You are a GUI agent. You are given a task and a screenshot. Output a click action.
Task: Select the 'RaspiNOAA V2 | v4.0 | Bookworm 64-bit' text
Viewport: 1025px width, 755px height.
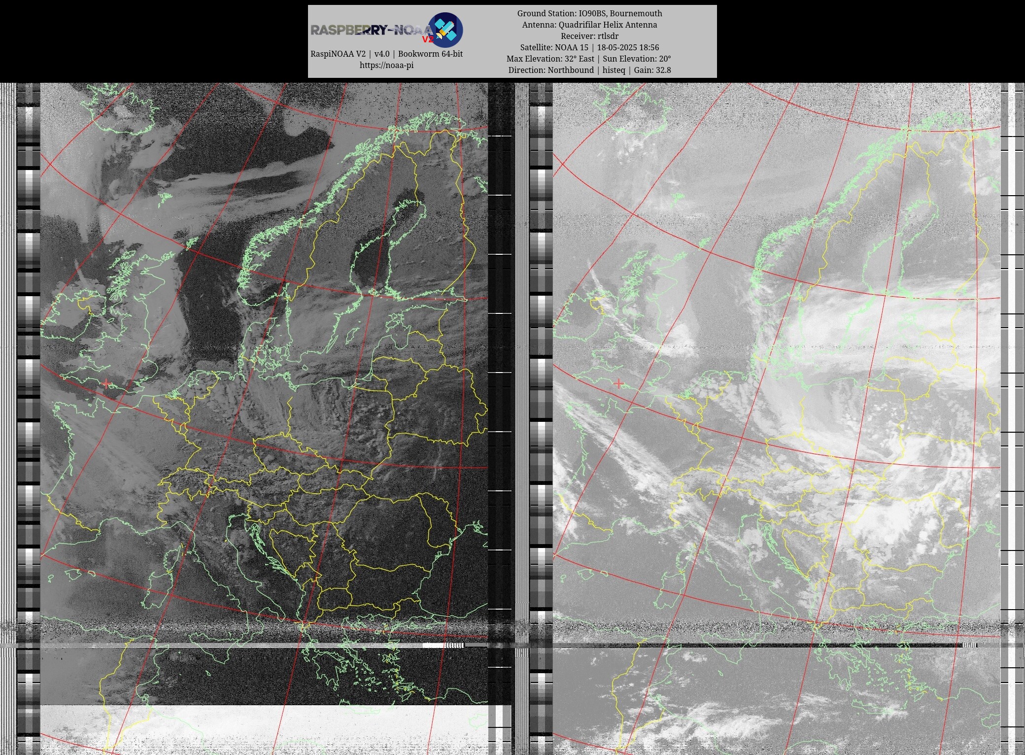pos(386,54)
